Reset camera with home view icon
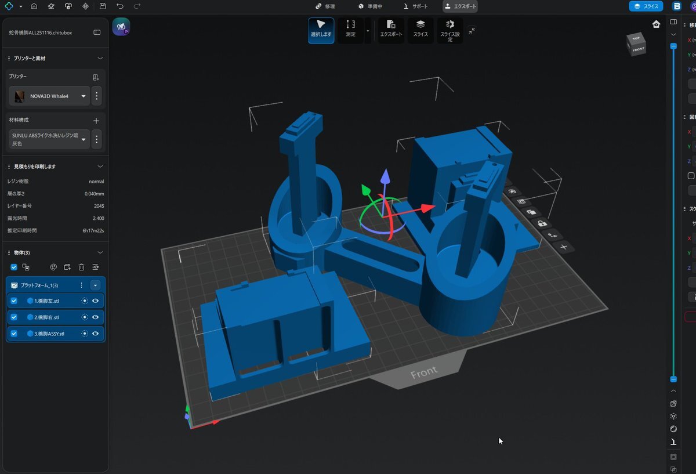 pyautogui.click(x=656, y=24)
